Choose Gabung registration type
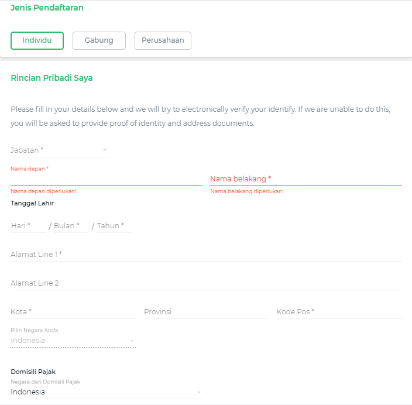The image size is (412, 405). click(x=99, y=40)
